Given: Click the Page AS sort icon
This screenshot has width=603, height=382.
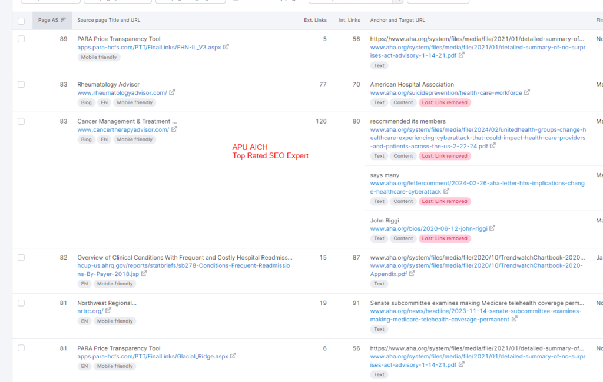Looking at the screenshot, I should [x=64, y=20].
